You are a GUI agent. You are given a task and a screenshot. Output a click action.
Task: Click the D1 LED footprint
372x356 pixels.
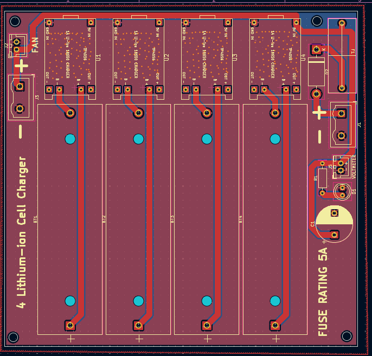click(x=343, y=191)
